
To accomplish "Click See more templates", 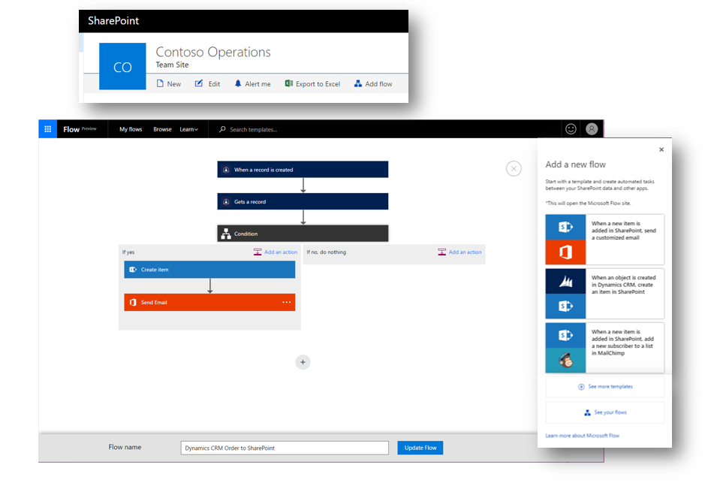I will point(604,385).
